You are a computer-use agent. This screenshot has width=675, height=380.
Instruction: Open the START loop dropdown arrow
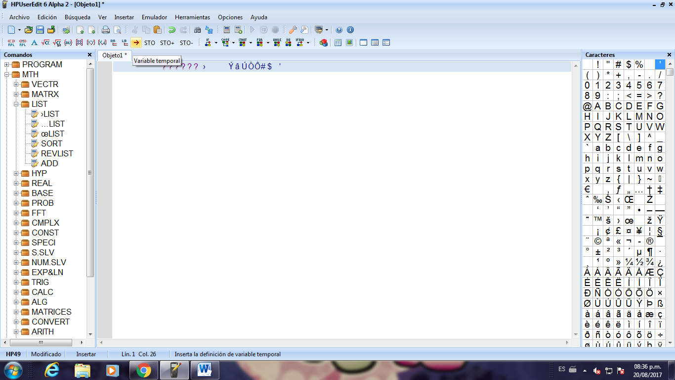[x=251, y=43]
